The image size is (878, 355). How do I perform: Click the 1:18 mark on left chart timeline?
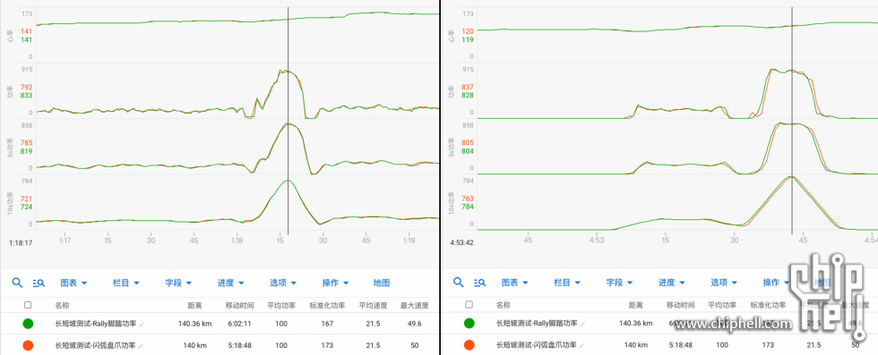pos(237,241)
